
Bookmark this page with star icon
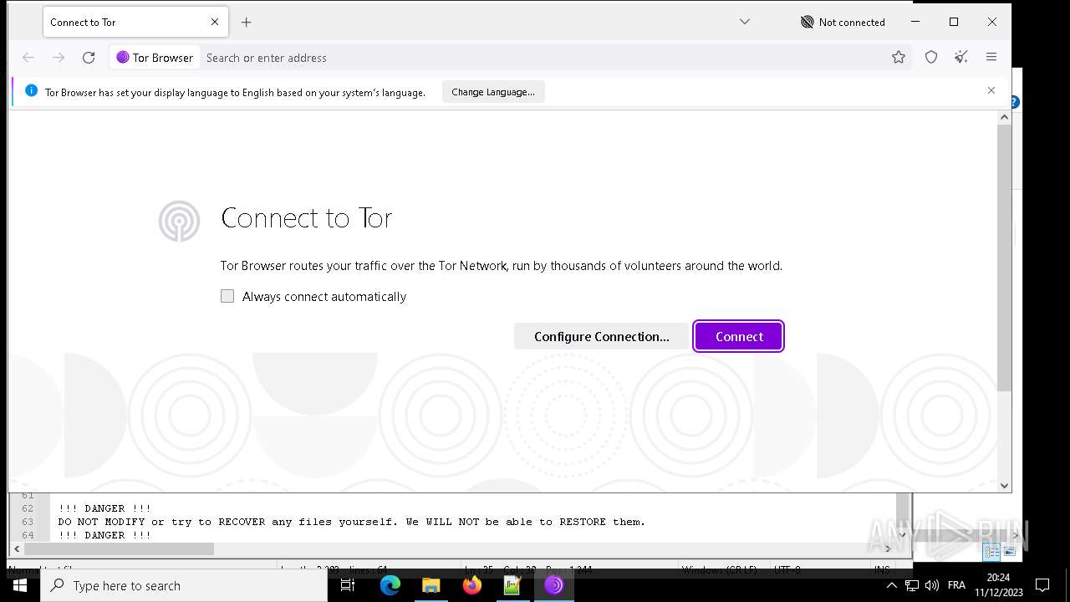(899, 58)
